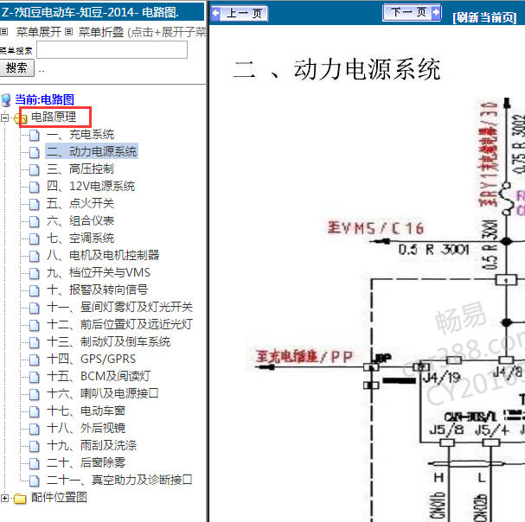The image size is (525, 522).
Task: Open 十一、昼间灯雾灯及灯光开关 page
Action: [119, 307]
